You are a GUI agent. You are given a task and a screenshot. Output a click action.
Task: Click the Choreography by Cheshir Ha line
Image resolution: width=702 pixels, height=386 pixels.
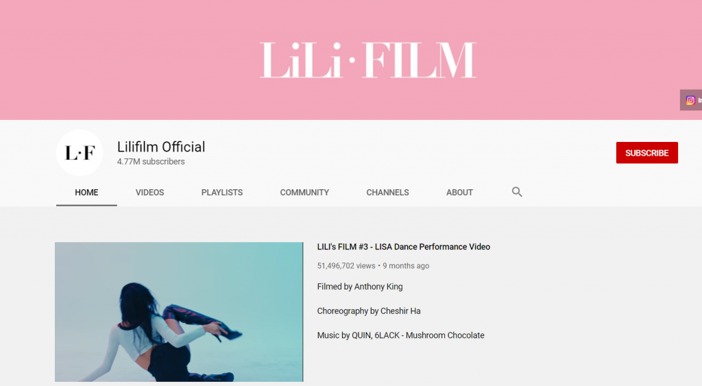369,311
